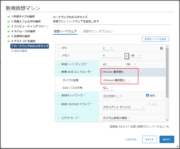Go to step 2 名前とフォルダの選択
The height and width of the screenshot is (149, 180).
[x=26, y=21]
